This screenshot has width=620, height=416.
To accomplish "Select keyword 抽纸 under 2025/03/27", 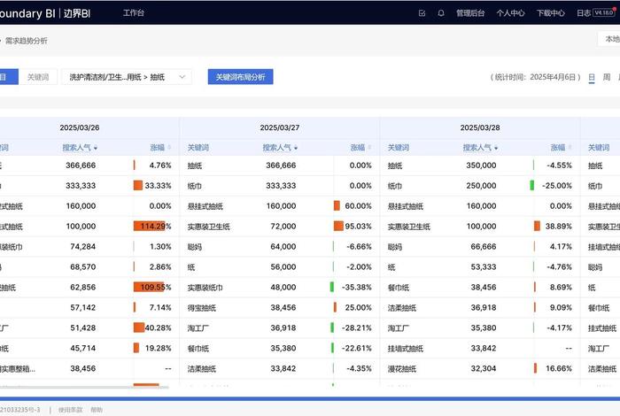I will point(195,166).
